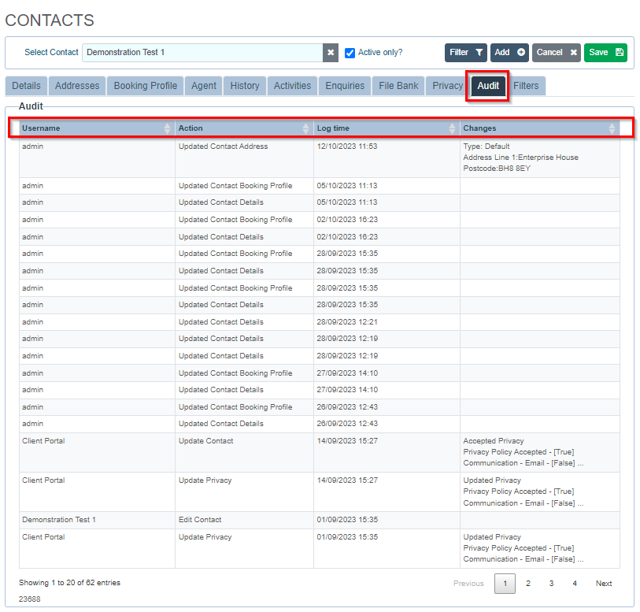Click the funnel icon on the Filter button
The image size is (640, 612).
479,52
